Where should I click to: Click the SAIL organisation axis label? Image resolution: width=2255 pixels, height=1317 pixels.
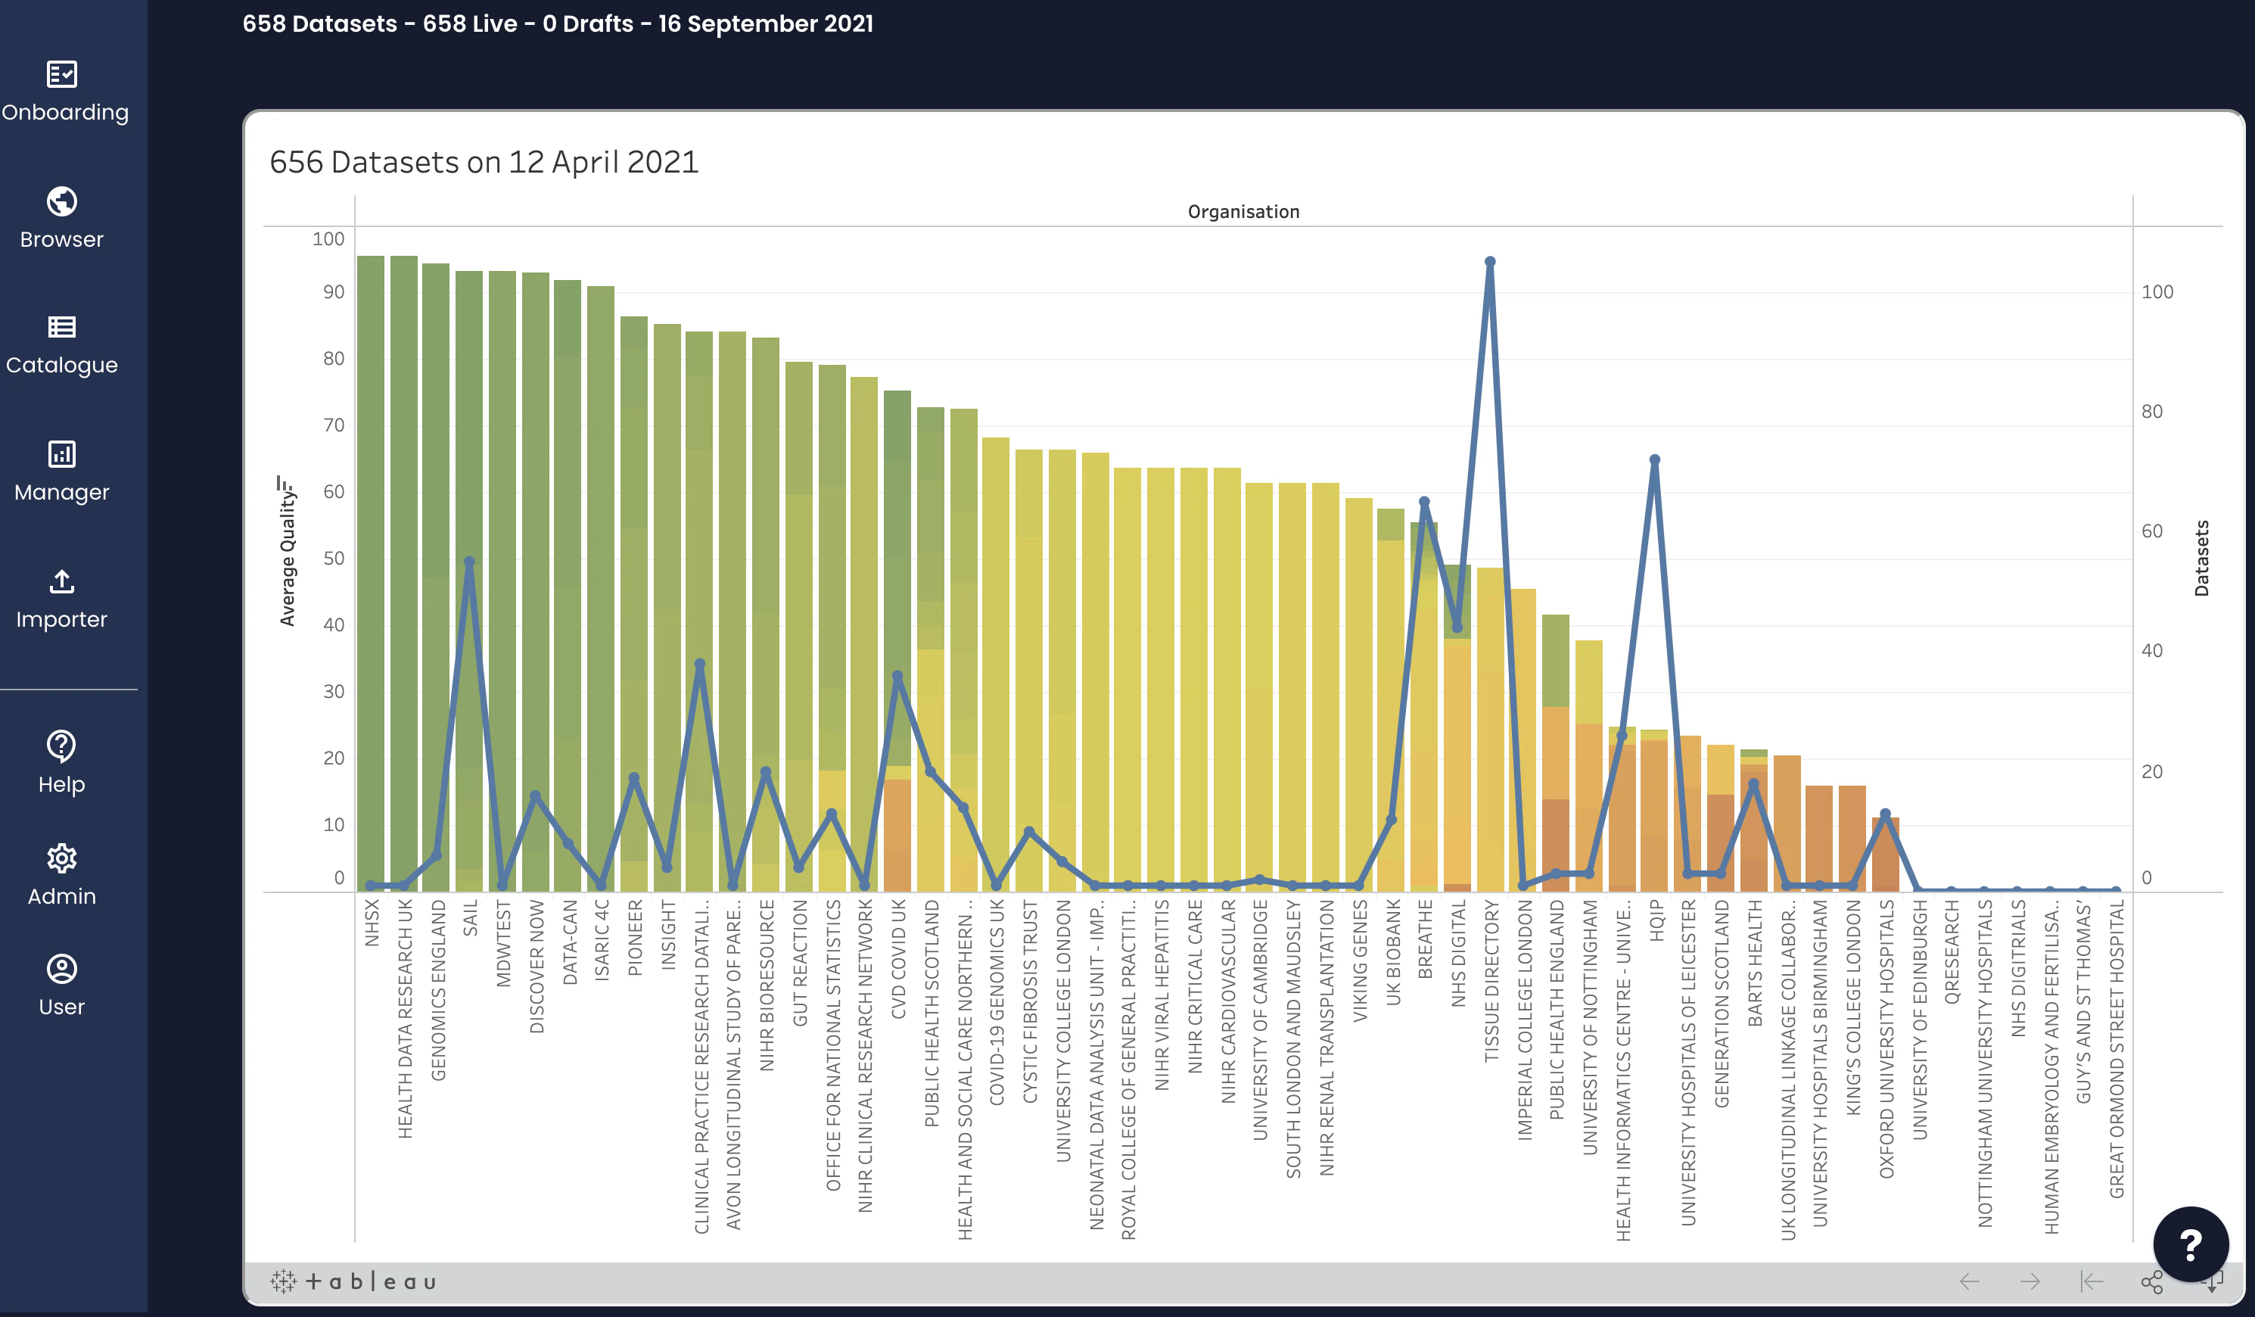click(470, 917)
